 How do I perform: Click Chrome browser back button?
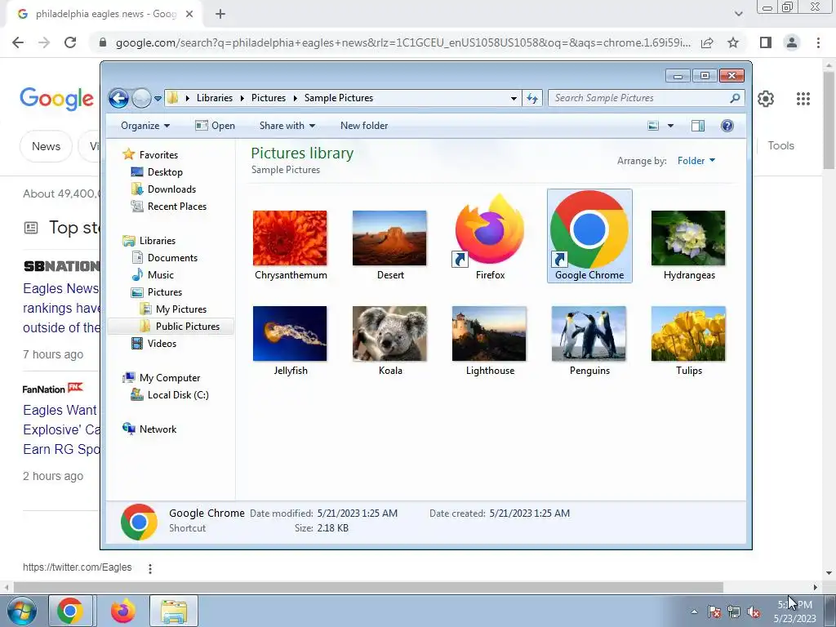click(18, 42)
